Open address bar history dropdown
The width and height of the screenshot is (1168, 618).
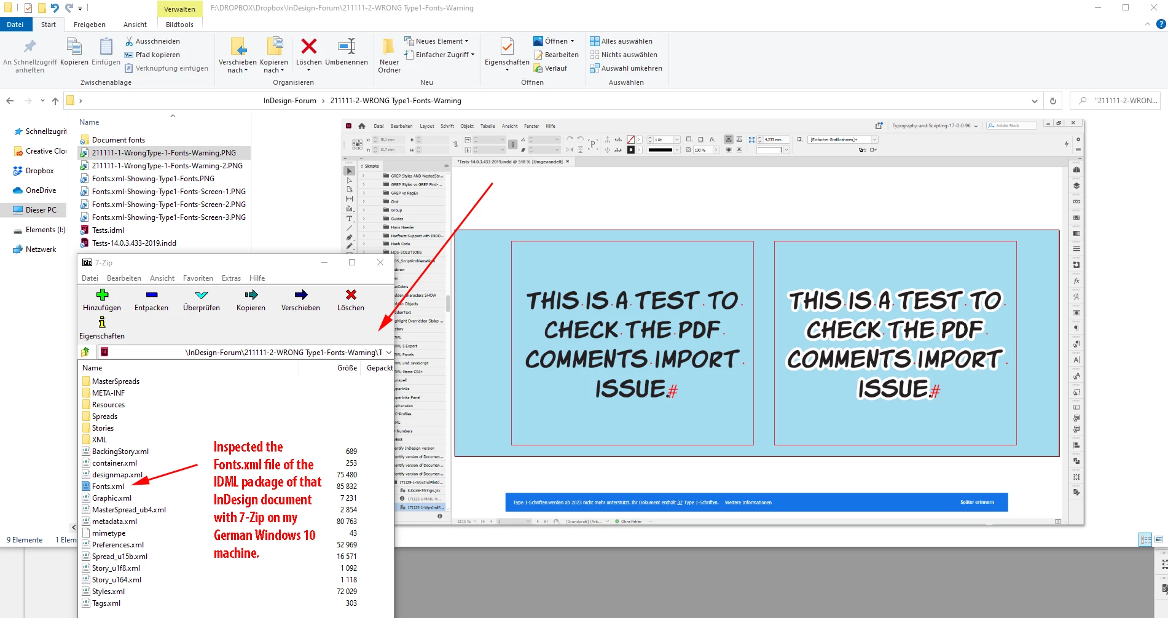1035,101
